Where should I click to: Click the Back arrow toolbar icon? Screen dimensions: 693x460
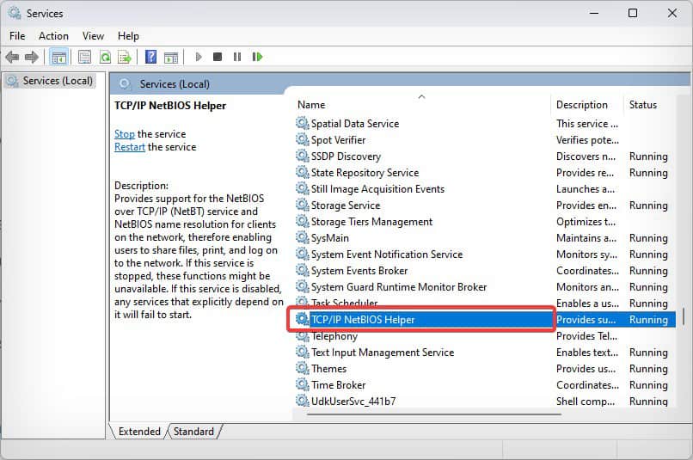[x=12, y=57]
